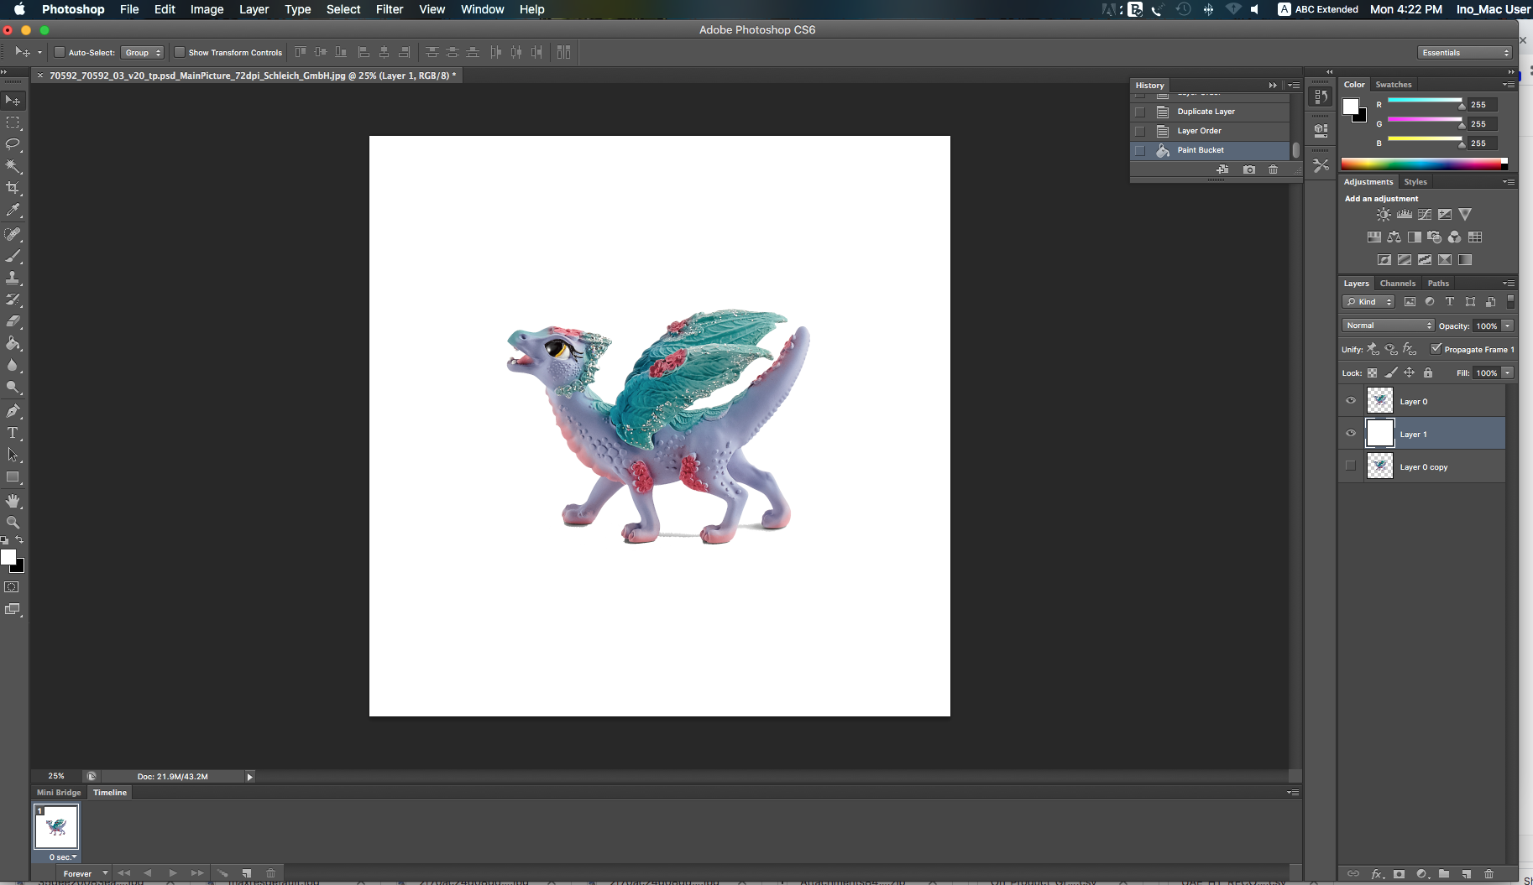Lock all layer attributes
1533x885 pixels.
(x=1428, y=373)
